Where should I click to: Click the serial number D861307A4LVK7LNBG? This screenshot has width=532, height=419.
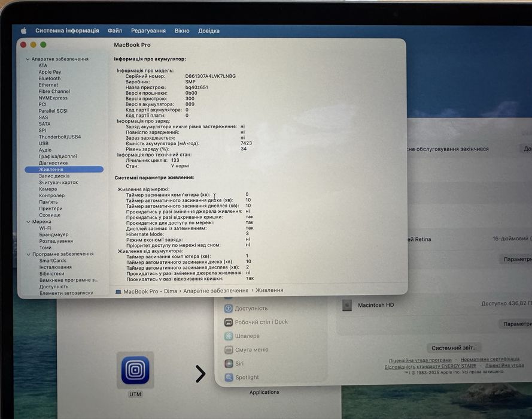click(x=211, y=76)
